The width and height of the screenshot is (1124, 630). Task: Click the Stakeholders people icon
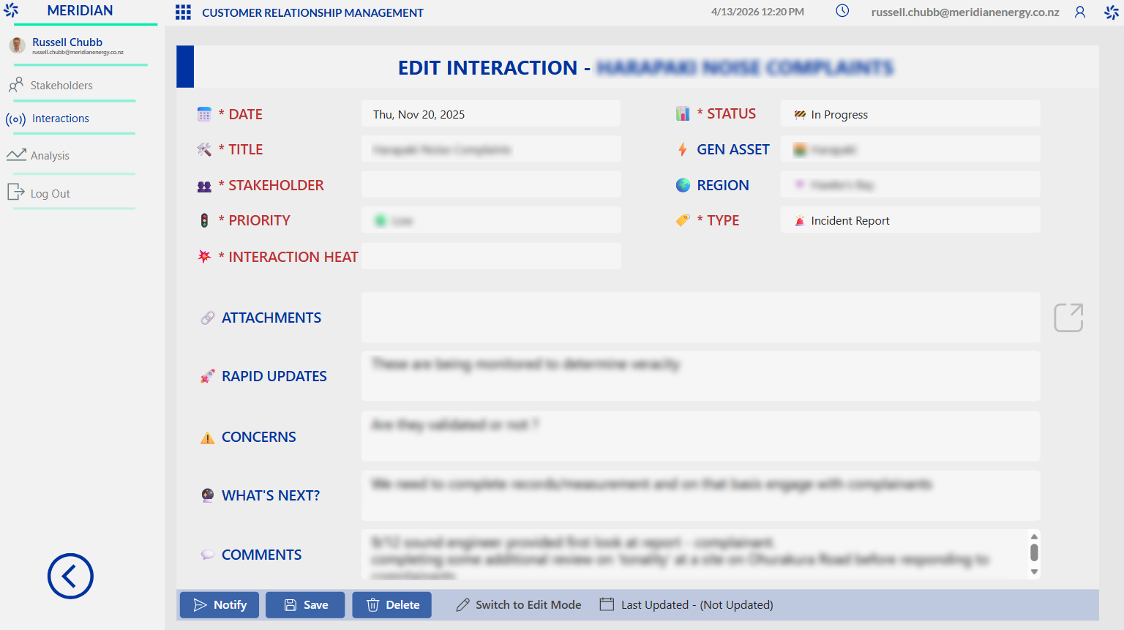pyautogui.click(x=16, y=85)
